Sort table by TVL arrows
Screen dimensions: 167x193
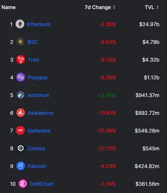(158, 7)
